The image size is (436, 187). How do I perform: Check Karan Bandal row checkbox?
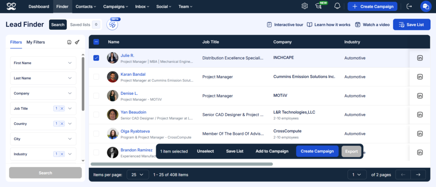coord(96,77)
